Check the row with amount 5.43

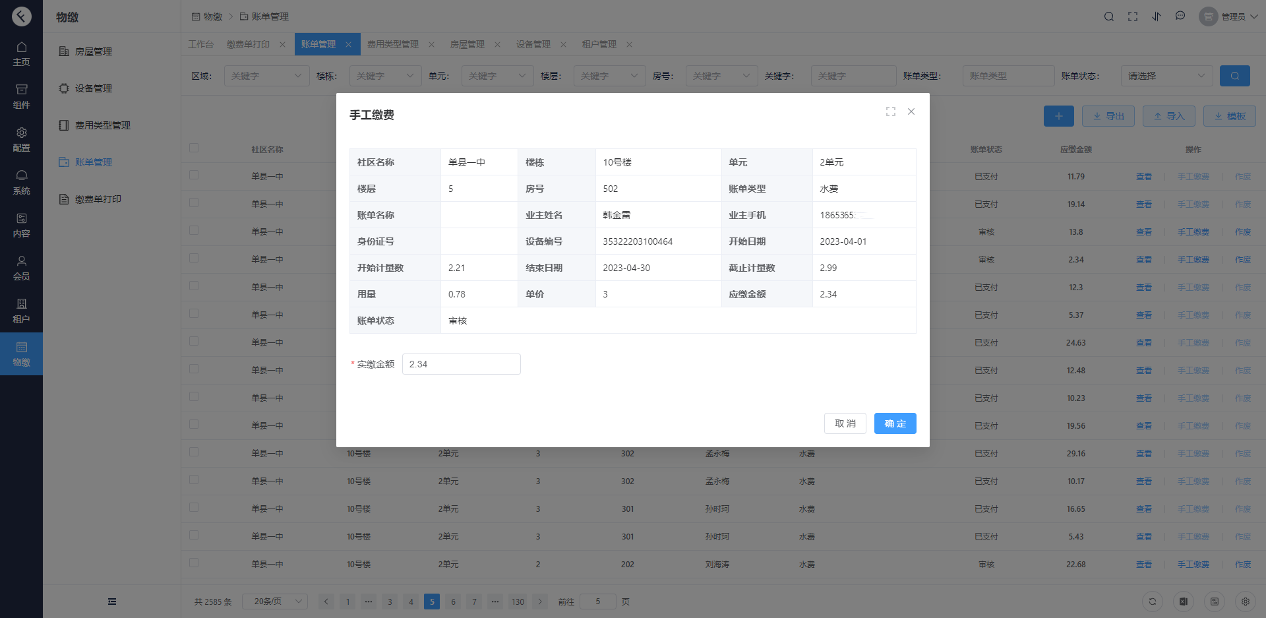[194, 535]
